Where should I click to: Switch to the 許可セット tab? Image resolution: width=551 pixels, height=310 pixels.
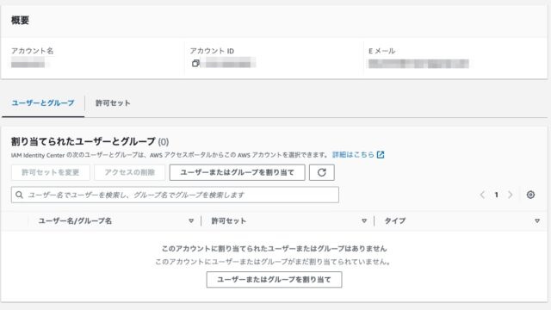point(113,103)
